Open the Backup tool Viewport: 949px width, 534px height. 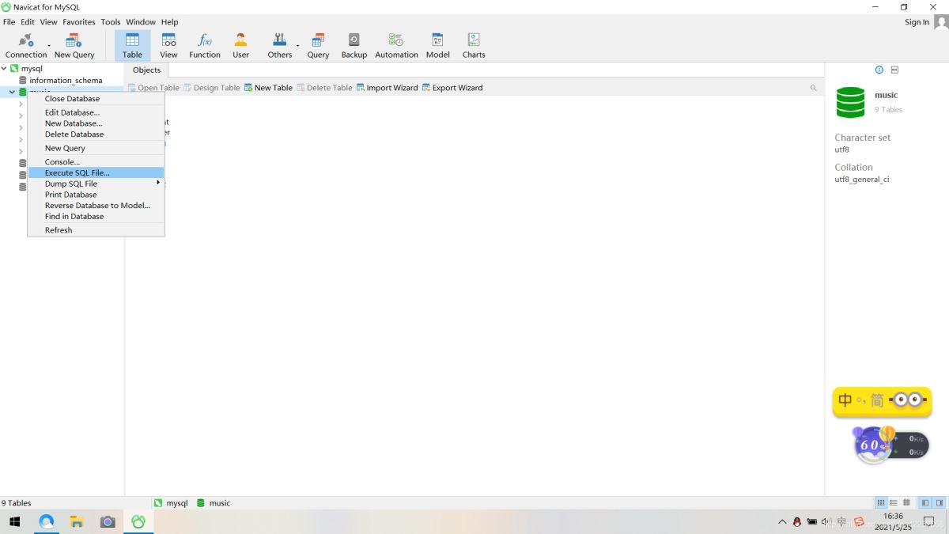354,46
